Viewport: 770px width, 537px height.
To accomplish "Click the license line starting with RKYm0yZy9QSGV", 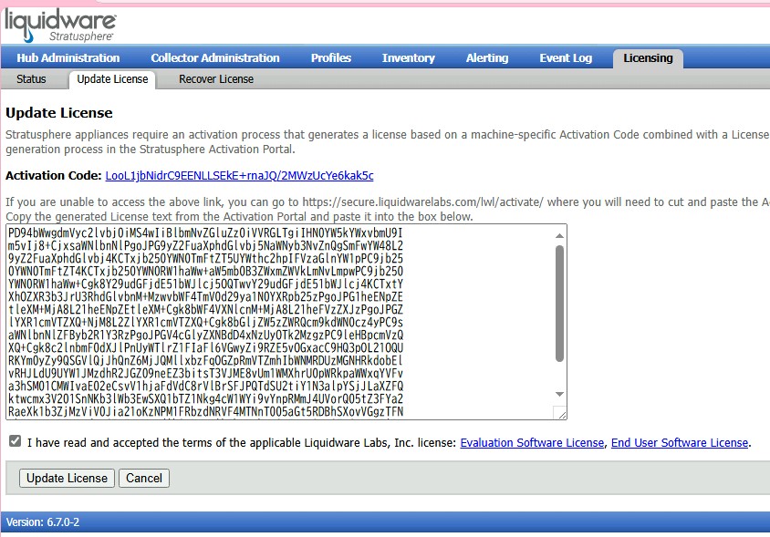I will (x=205, y=360).
